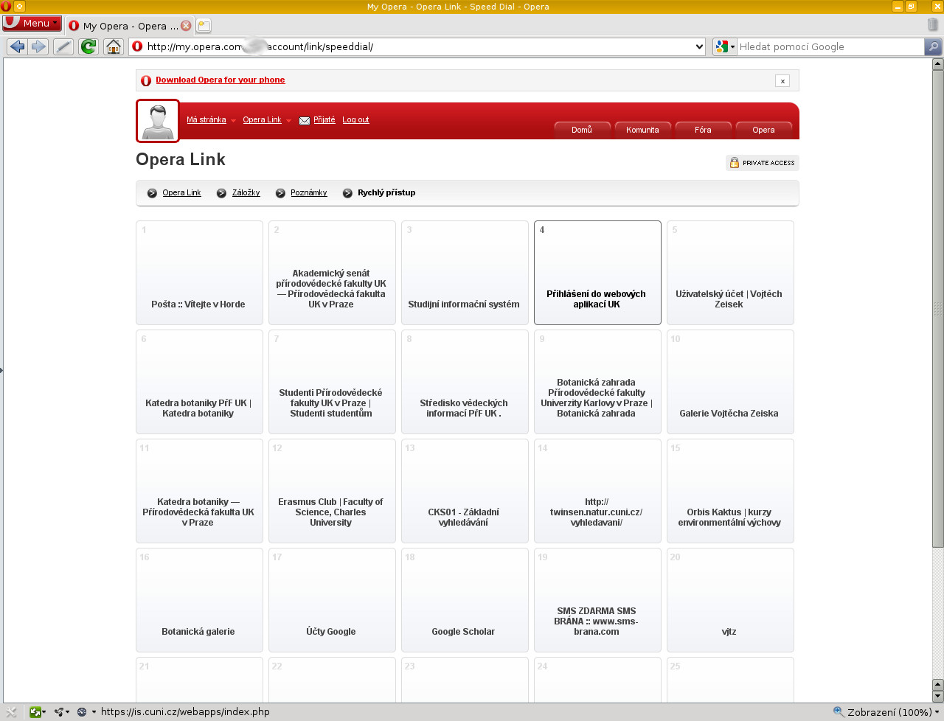Open speed dial 14 twinsen.natur.cuni.cz
The width and height of the screenshot is (944, 721).
pos(597,491)
